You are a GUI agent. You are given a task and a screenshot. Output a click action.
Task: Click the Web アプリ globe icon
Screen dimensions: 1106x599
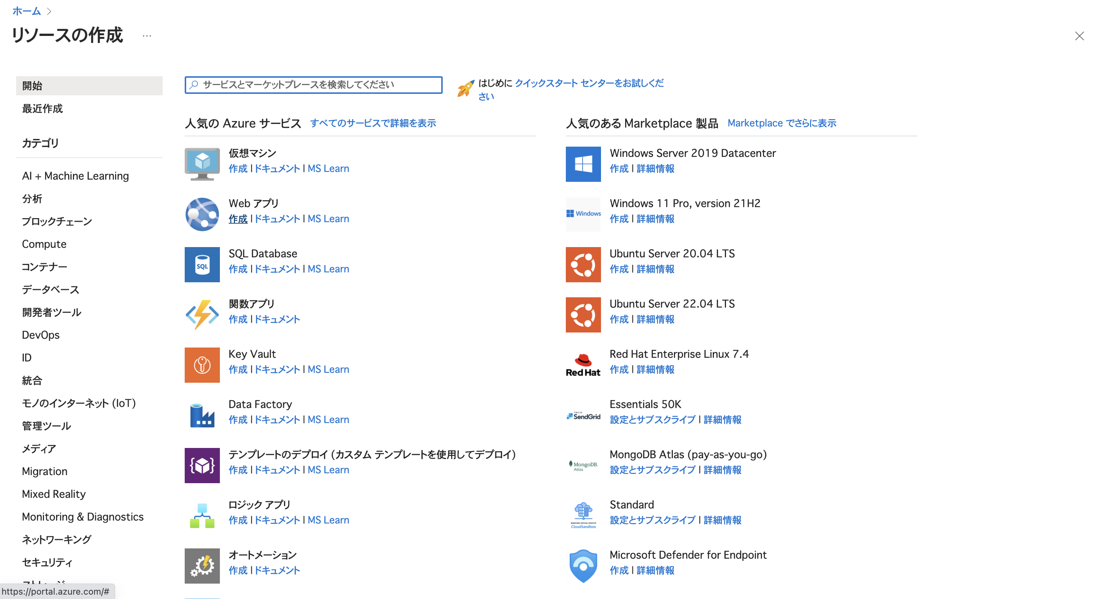coord(202,214)
